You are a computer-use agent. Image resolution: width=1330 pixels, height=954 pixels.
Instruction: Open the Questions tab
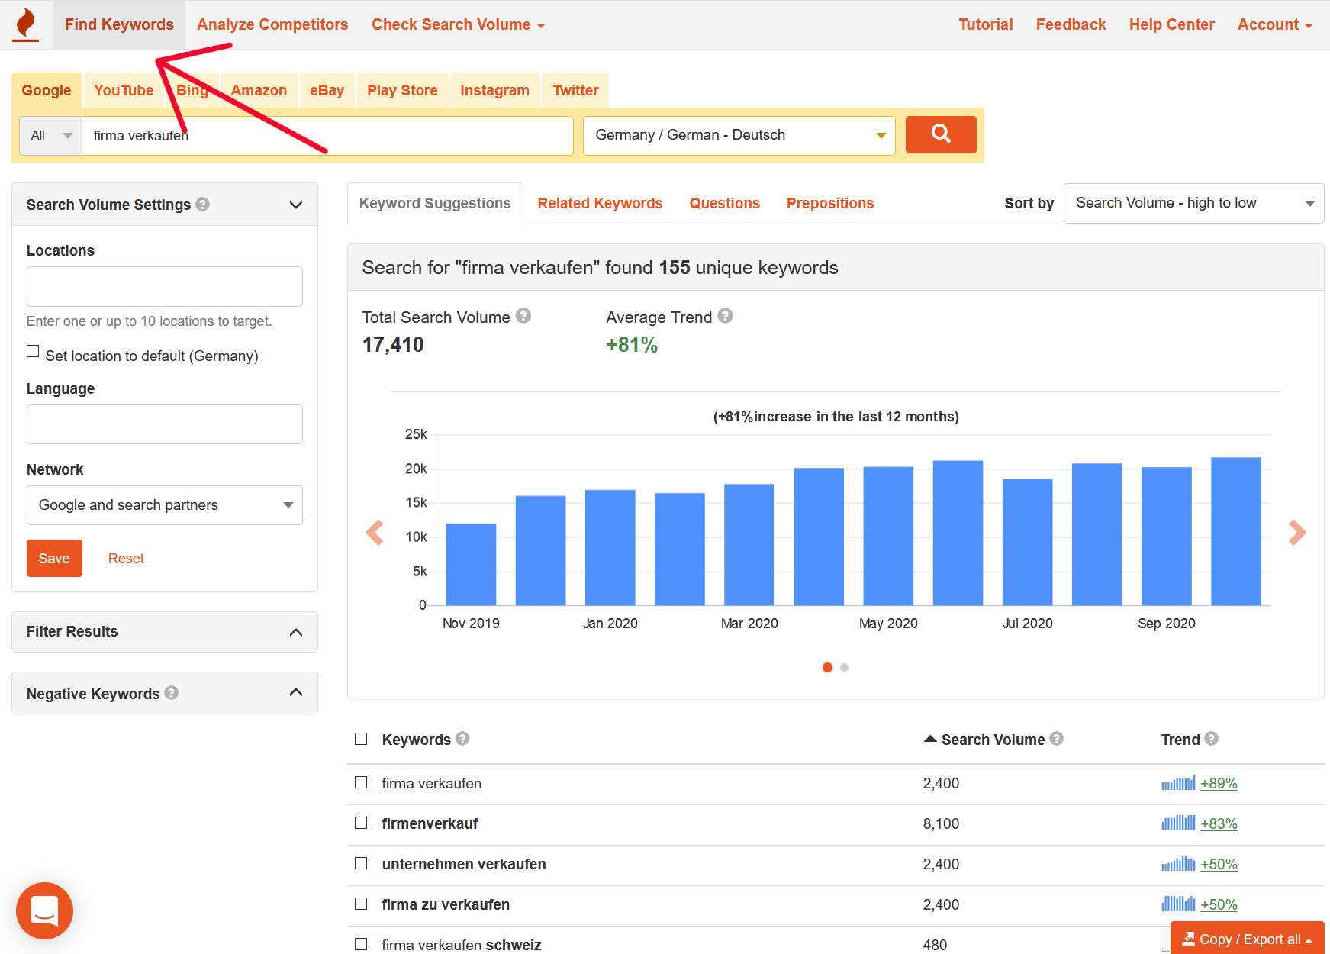[724, 203]
